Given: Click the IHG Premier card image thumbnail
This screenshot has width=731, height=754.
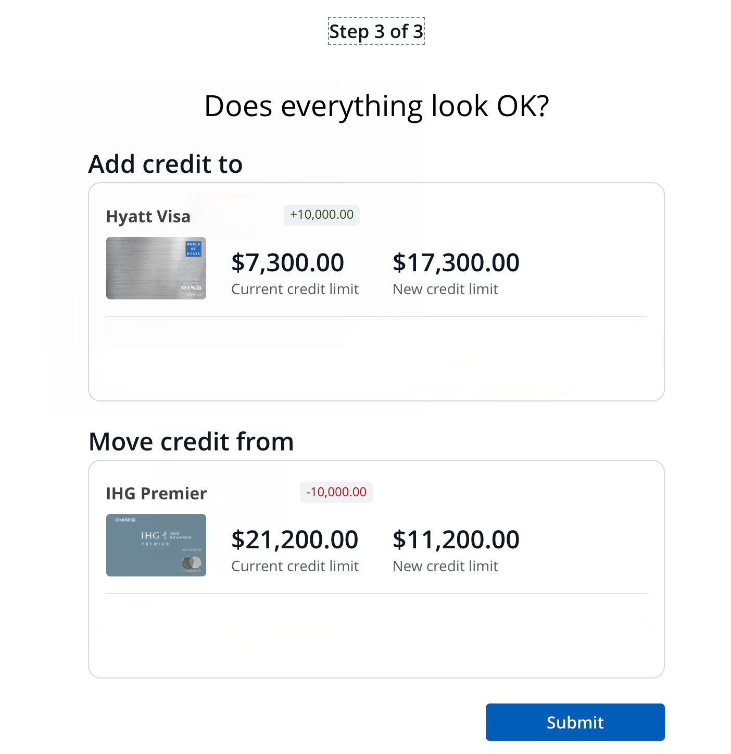Looking at the screenshot, I should tap(156, 545).
